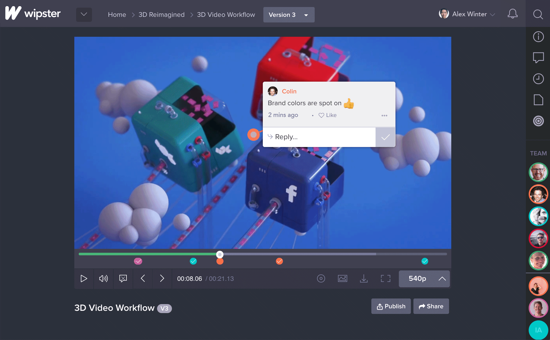
Task: Play the video
Action: tap(84, 279)
